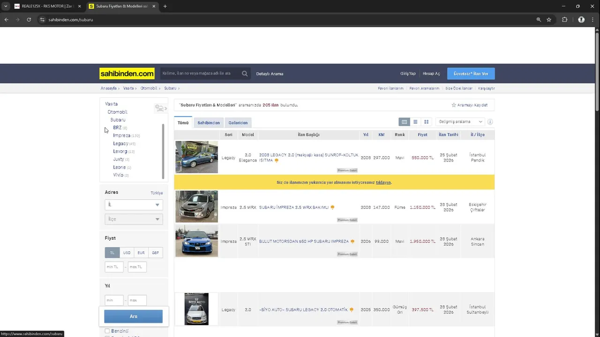Viewport: 600px width, 337px height.
Task: Select GBP currency toggle
Action: (155, 253)
